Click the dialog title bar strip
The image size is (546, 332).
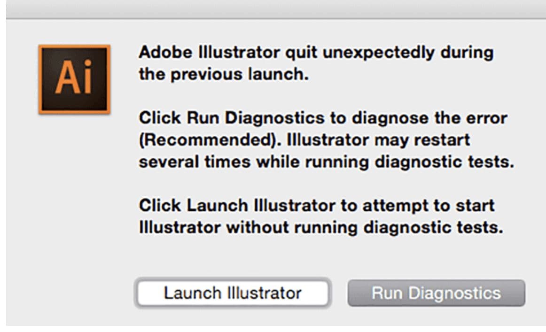273,8
